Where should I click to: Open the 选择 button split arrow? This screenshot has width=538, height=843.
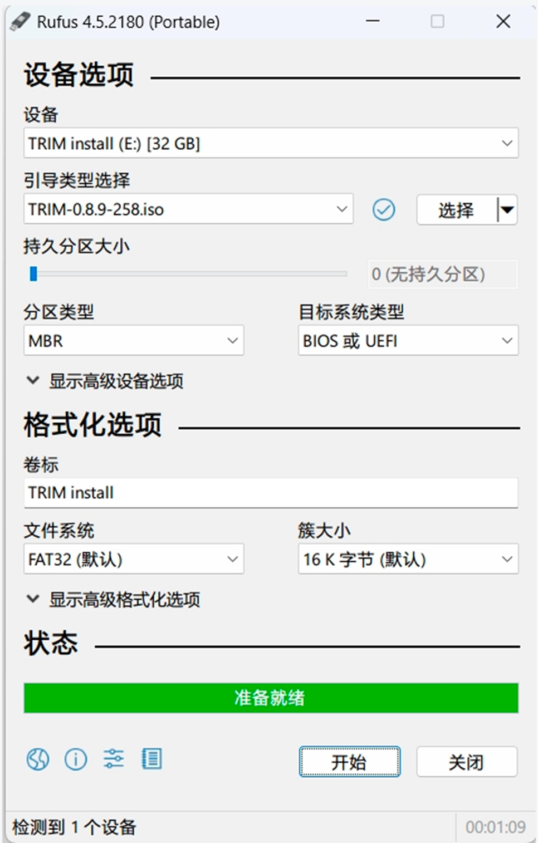click(x=507, y=210)
